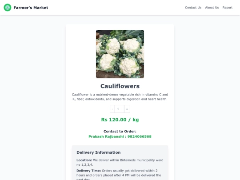Viewport: 240px width, 180px height.
Task: Go to the About Us page
Action: (212, 8)
